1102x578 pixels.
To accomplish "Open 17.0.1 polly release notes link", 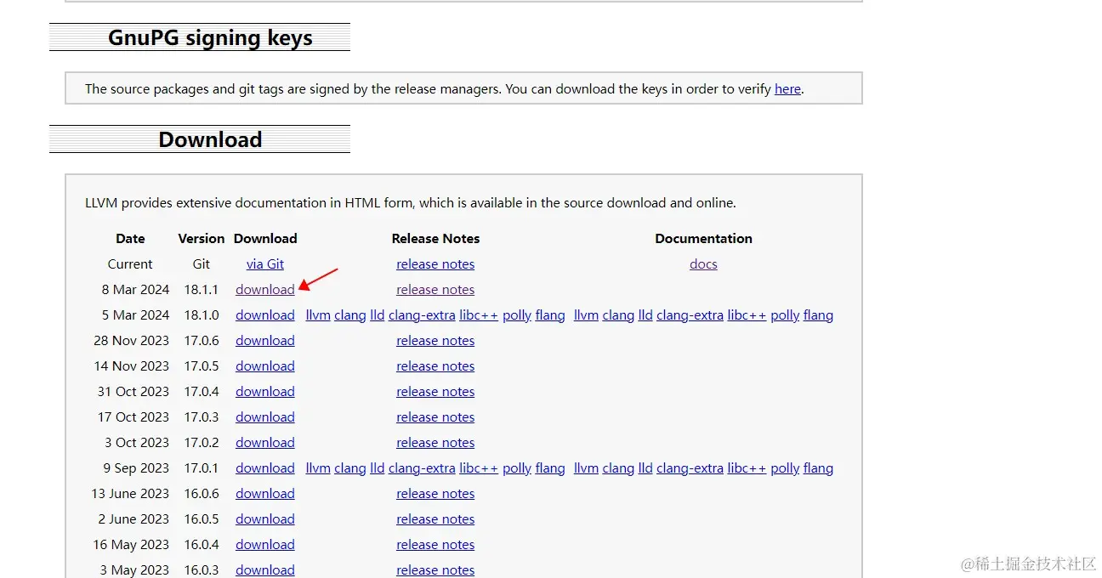I will [x=517, y=468].
